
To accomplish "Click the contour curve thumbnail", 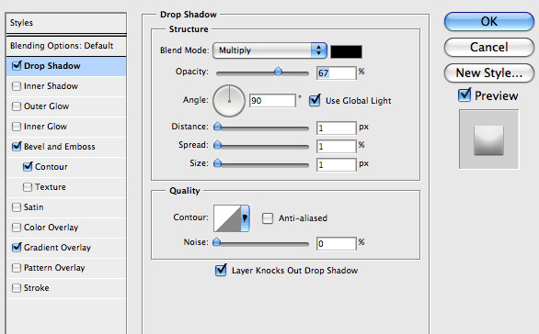I will tap(227, 218).
